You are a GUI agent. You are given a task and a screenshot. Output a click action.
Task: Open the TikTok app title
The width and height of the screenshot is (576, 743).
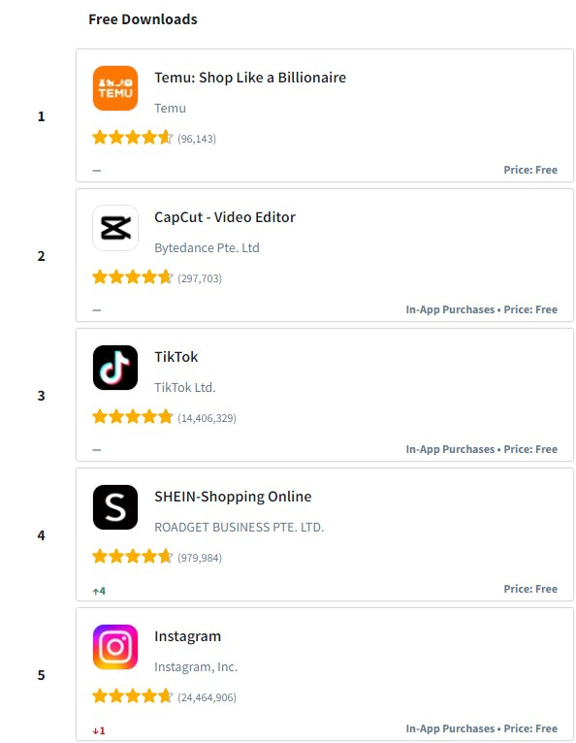point(176,357)
